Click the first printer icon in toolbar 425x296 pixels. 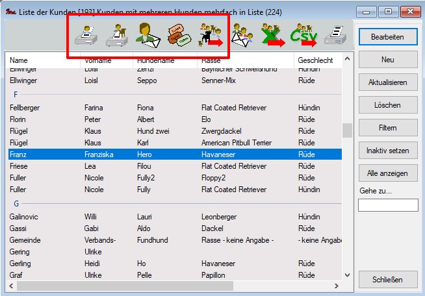(86, 36)
